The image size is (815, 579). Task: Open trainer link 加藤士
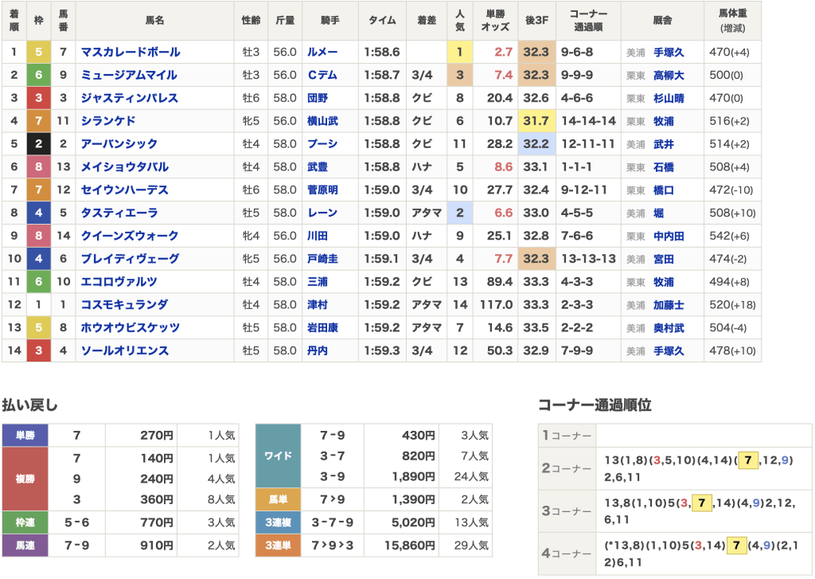(669, 305)
